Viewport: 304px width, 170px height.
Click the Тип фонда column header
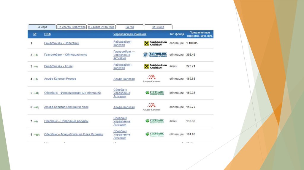click(177, 34)
